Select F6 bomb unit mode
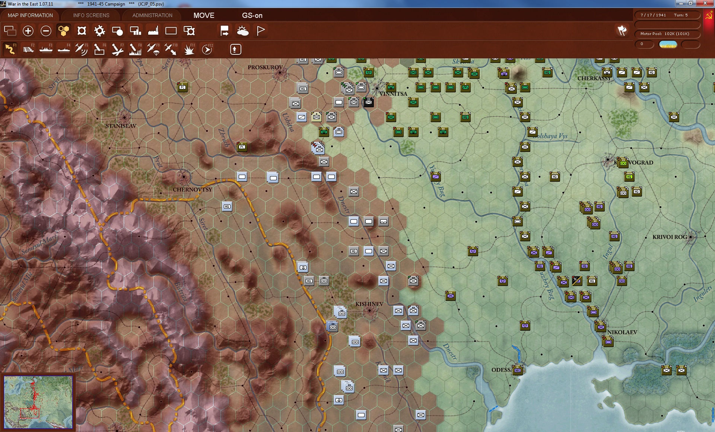This screenshot has width=715, height=432. point(99,49)
